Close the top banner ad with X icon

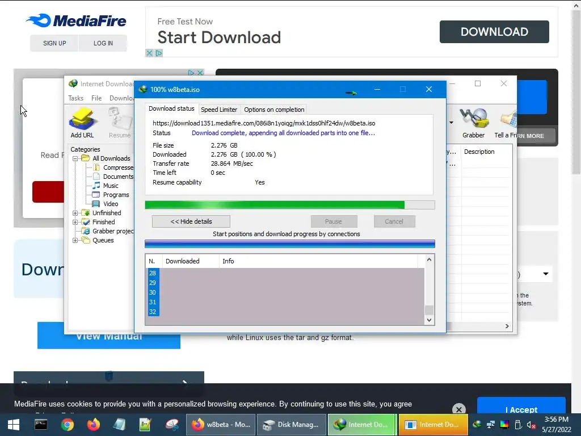(149, 53)
